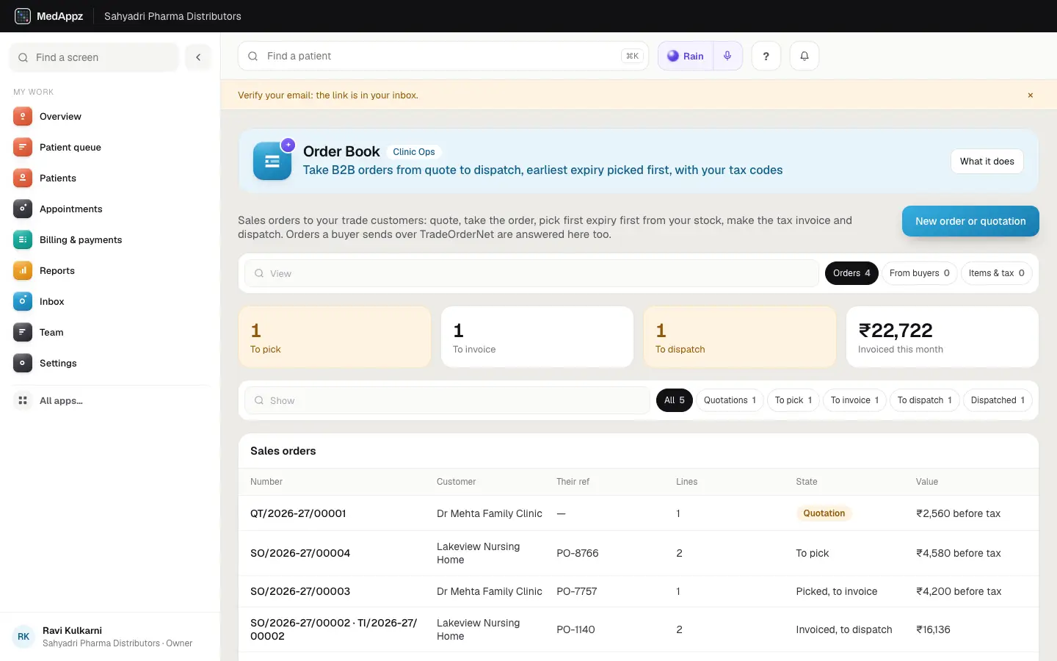Filter orders by To dispatch chip
Viewport: 1057px width, 661px height.
(x=925, y=400)
